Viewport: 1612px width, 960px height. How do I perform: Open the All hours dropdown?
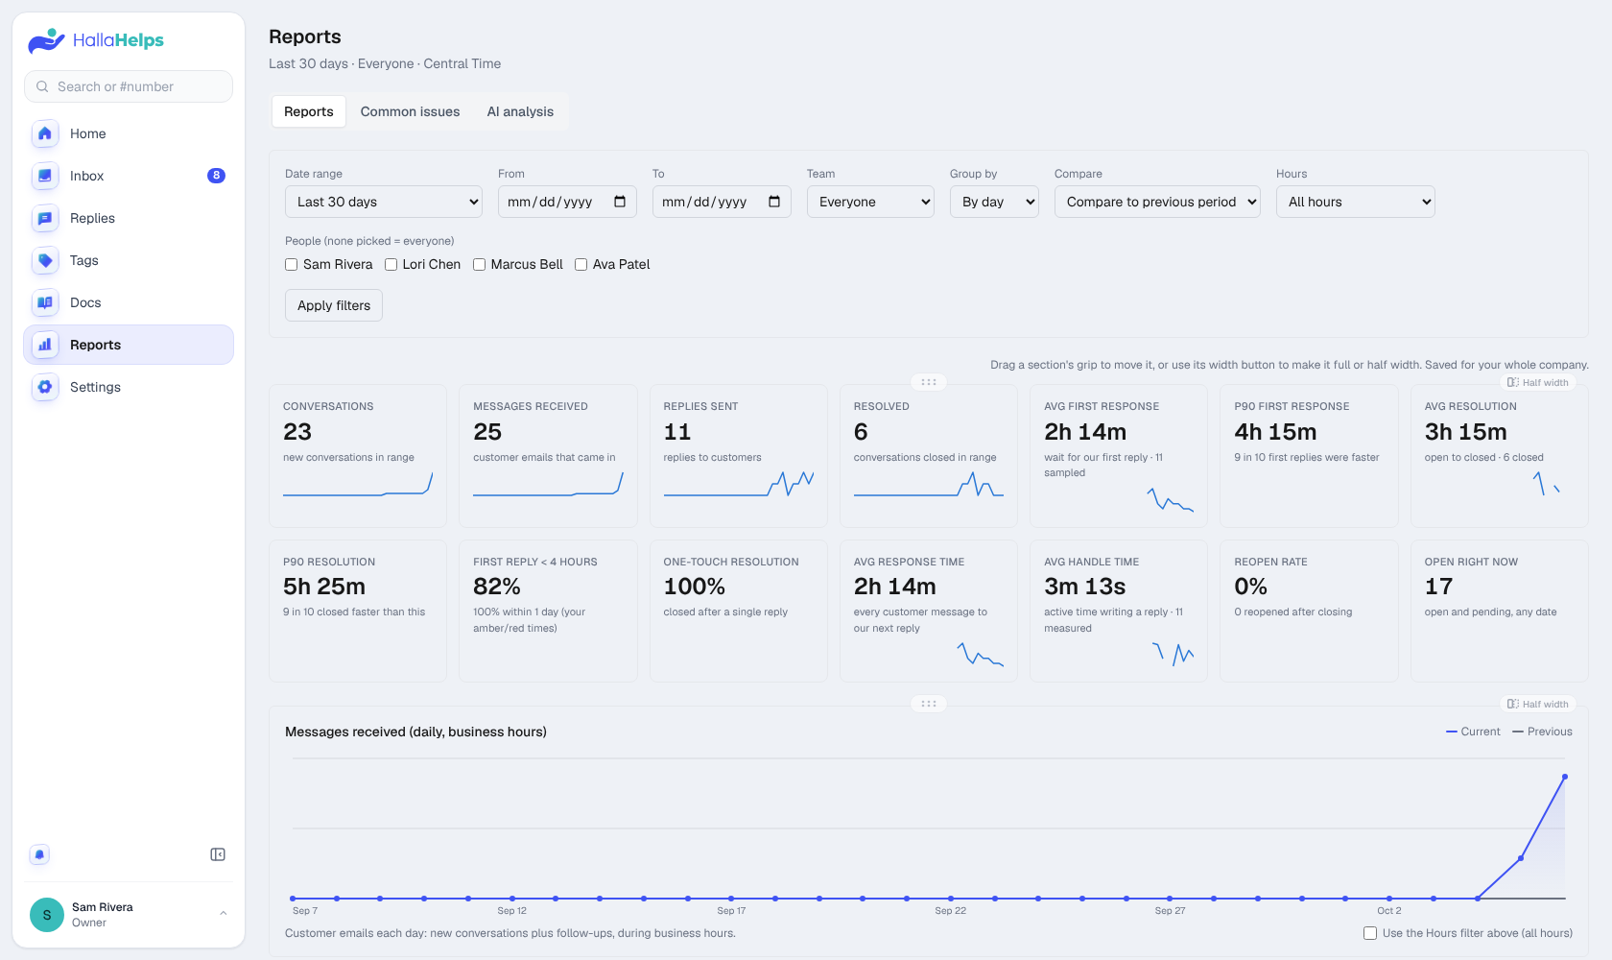(x=1356, y=202)
